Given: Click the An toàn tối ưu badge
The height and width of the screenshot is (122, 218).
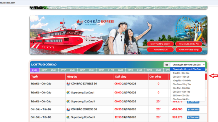Looking at the screenshot, I should (160, 50).
